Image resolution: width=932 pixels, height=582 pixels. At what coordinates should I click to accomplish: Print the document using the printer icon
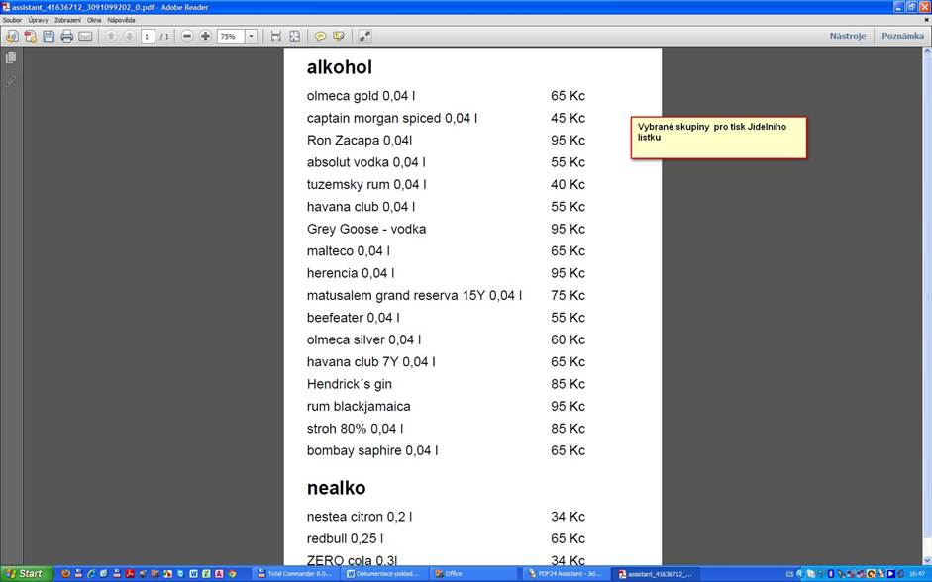coord(67,37)
